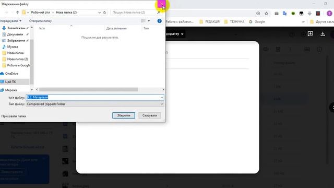Open the 'Работа с файлами' bookmark
The width and height of the screenshot is (334, 188).
pyautogui.click(x=180, y=22)
